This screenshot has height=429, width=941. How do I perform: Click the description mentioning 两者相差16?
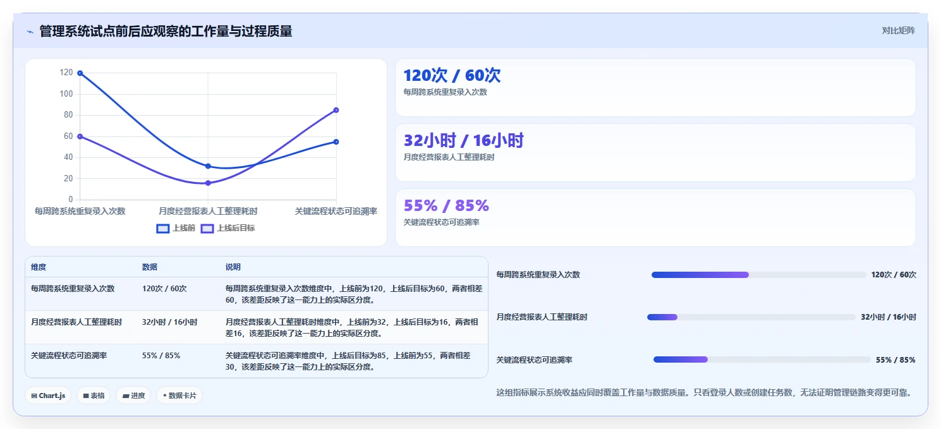[353, 327]
